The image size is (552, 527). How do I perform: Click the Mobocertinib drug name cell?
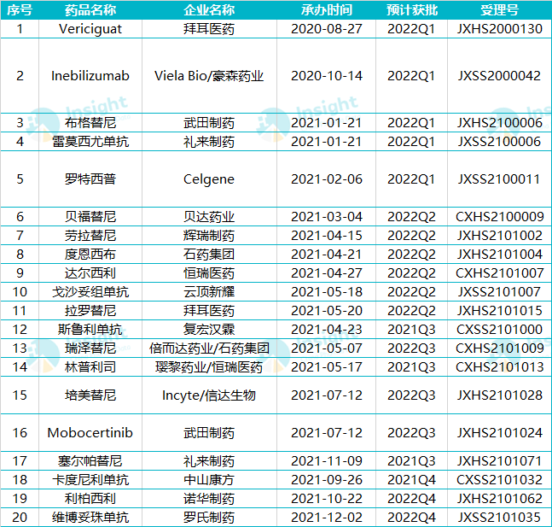[x=90, y=433]
